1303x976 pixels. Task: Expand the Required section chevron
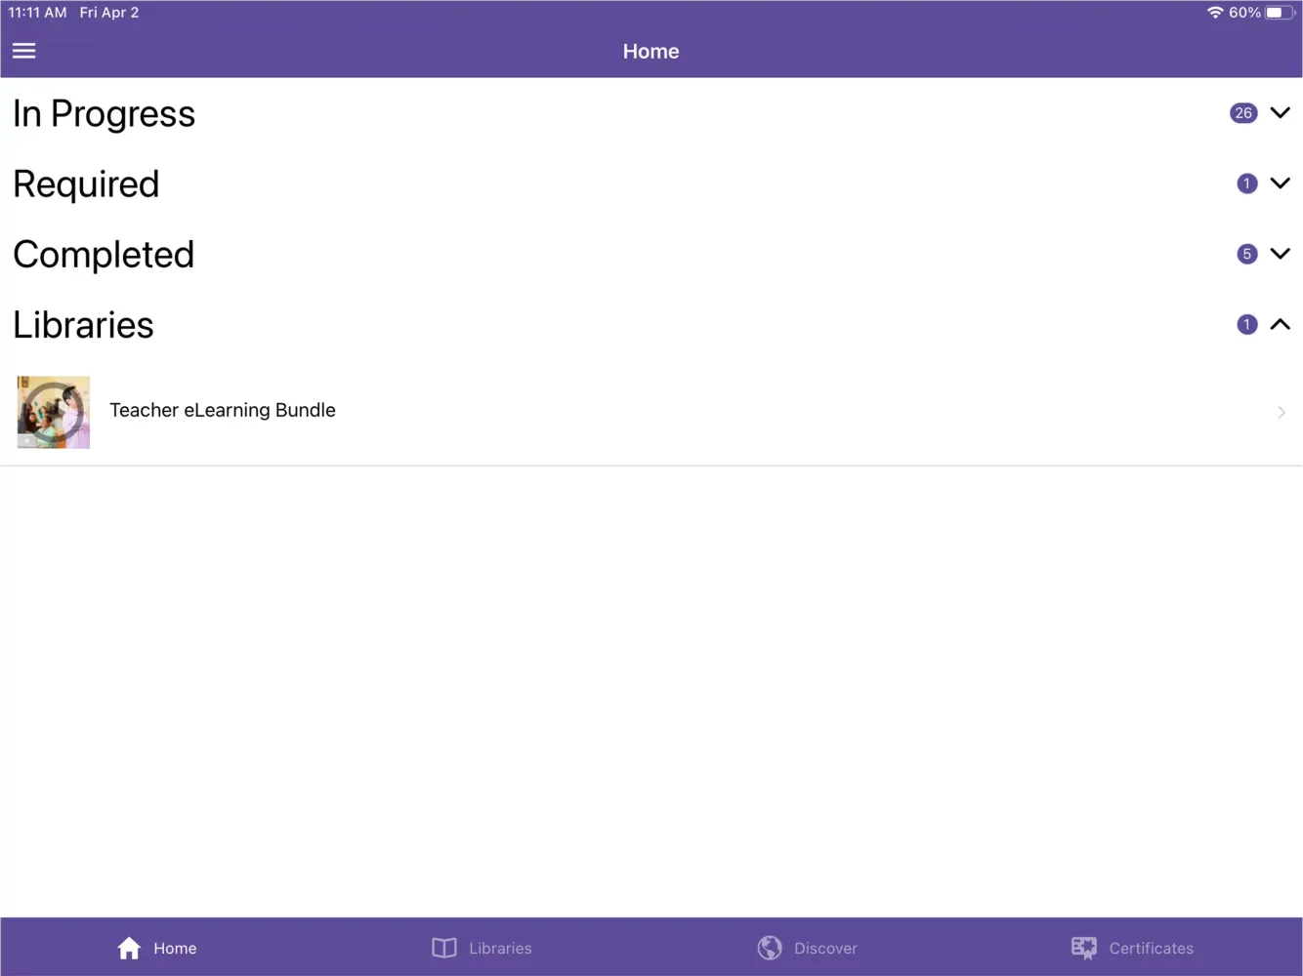[1280, 183]
